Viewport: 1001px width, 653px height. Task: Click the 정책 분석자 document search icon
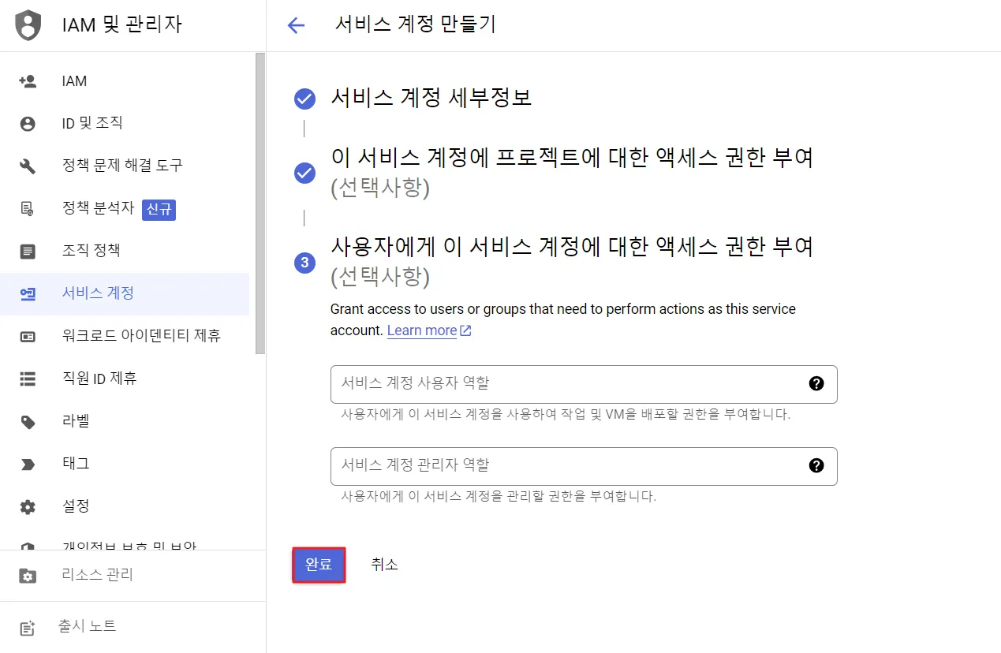(28, 209)
